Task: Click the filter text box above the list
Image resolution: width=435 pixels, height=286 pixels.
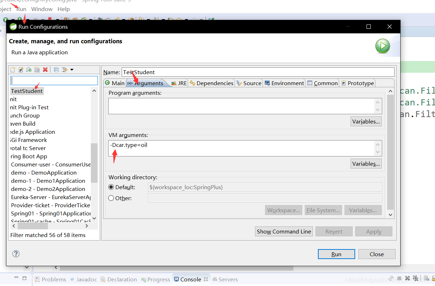Action: 54,81
